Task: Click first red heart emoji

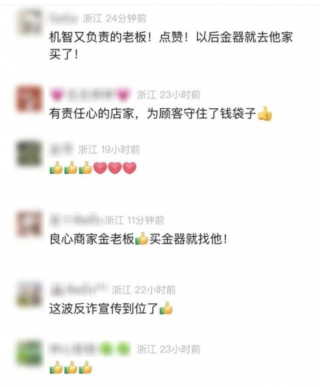Action: click(100, 168)
